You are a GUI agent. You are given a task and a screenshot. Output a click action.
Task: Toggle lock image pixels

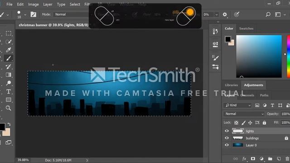pos(243,123)
